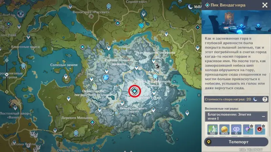View the 1850 Mora reward item
Screen dimensions: 271x152
pyautogui.click(x=224, y=129)
